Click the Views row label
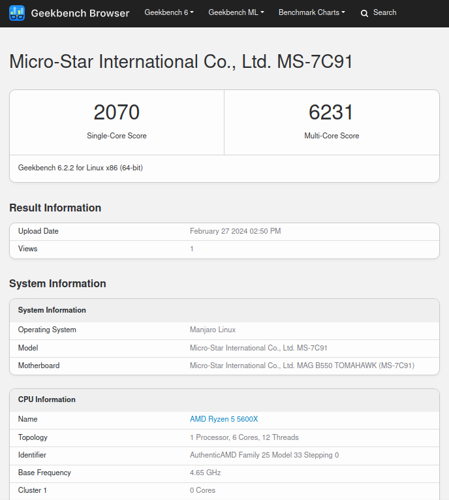Screen dimensions: 449x500 (x=28, y=249)
